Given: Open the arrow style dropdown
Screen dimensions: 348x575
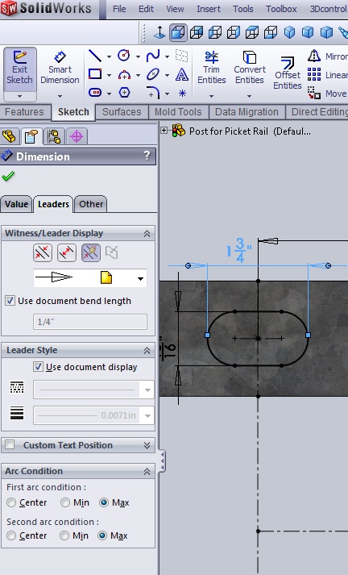Looking at the screenshot, I should pyautogui.click(x=140, y=279).
